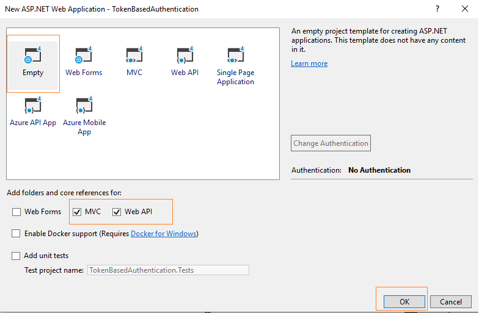
Task: Click the 'No Authentication' status text
Action: point(379,170)
